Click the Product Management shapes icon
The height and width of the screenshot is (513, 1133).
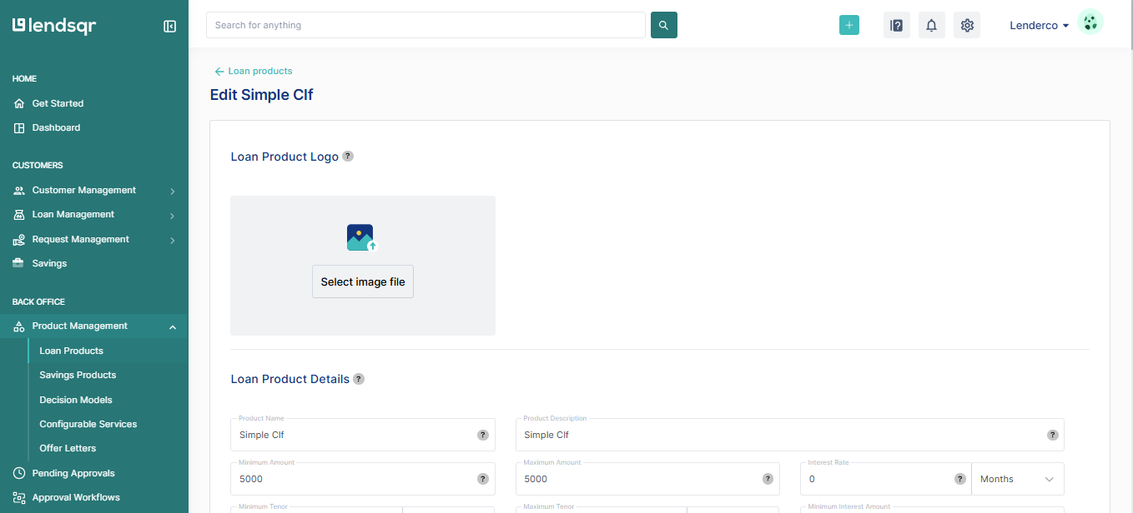point(19,326)
